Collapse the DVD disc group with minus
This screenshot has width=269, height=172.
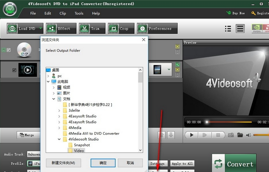click(x=3, y=50)
